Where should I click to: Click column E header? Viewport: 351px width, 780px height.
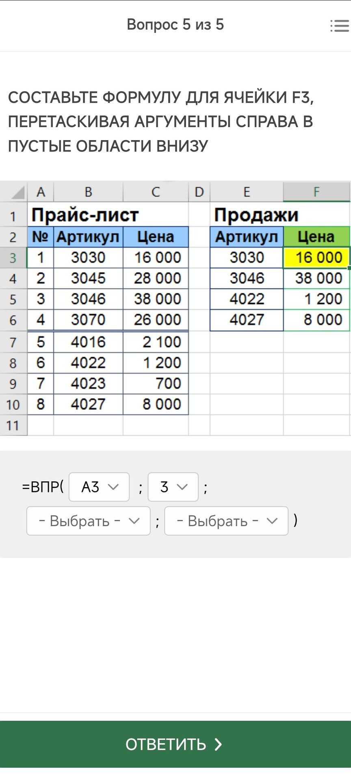click(247, 192)
